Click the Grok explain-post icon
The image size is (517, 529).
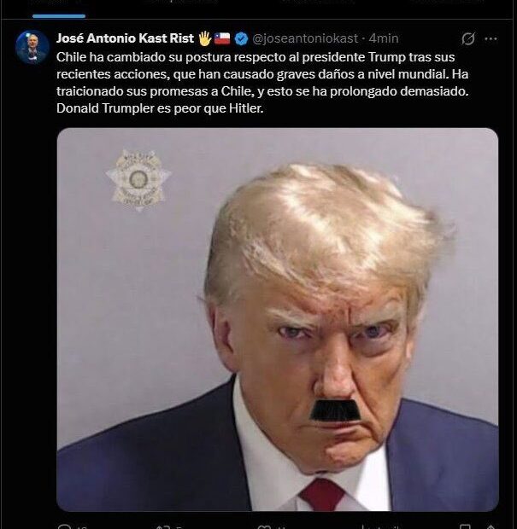468,38
